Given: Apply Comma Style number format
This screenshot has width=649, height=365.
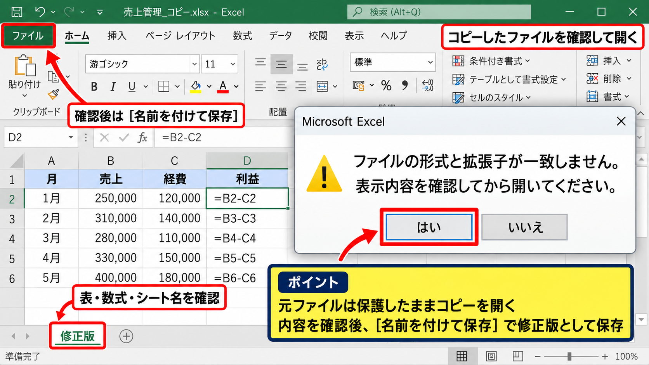Looking at the screenshot, I should coord(405,85).
